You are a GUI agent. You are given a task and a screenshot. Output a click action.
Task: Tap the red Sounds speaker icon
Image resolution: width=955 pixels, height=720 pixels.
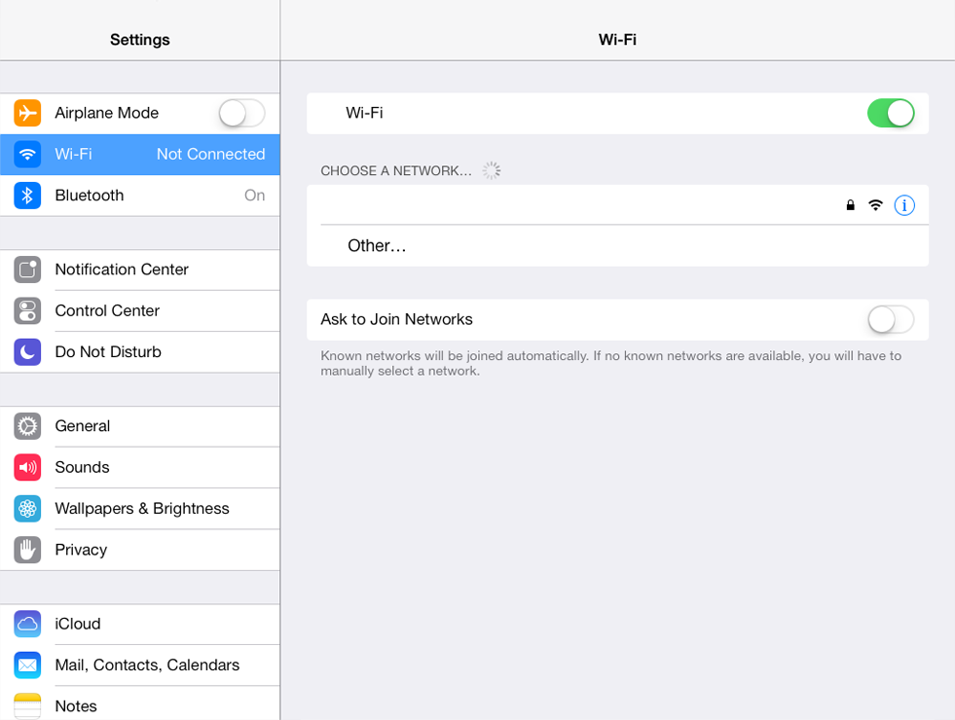point(27,467)
